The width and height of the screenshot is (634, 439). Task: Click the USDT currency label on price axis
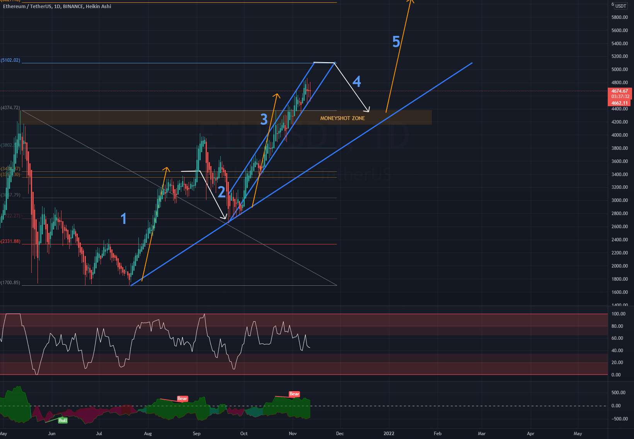click(621, 6)
